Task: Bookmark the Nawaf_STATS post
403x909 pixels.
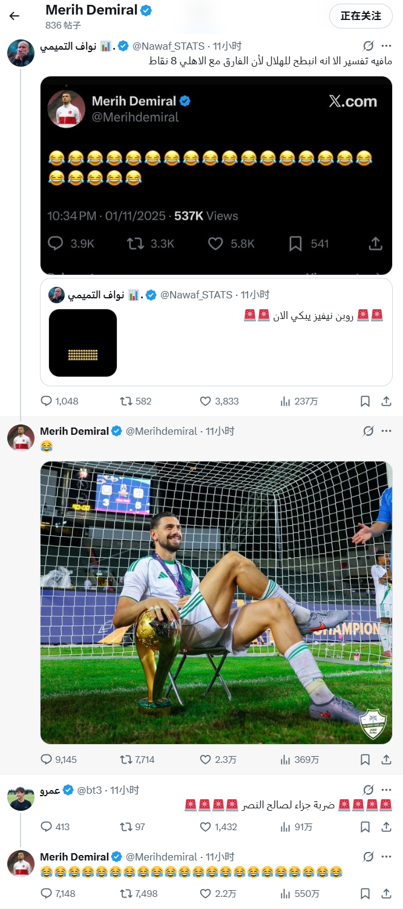Action: (x=365, y=401)
